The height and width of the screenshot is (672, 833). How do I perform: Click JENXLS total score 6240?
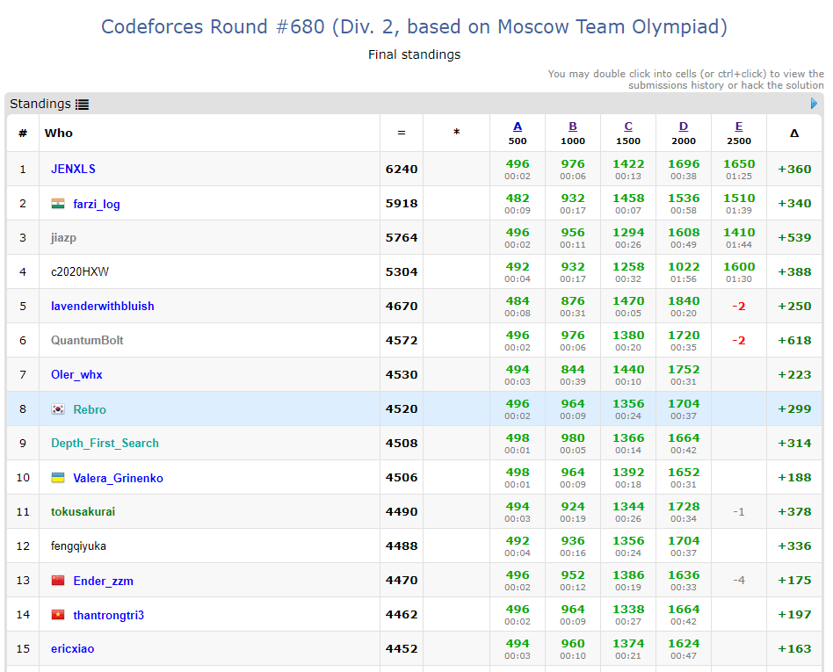402,169
